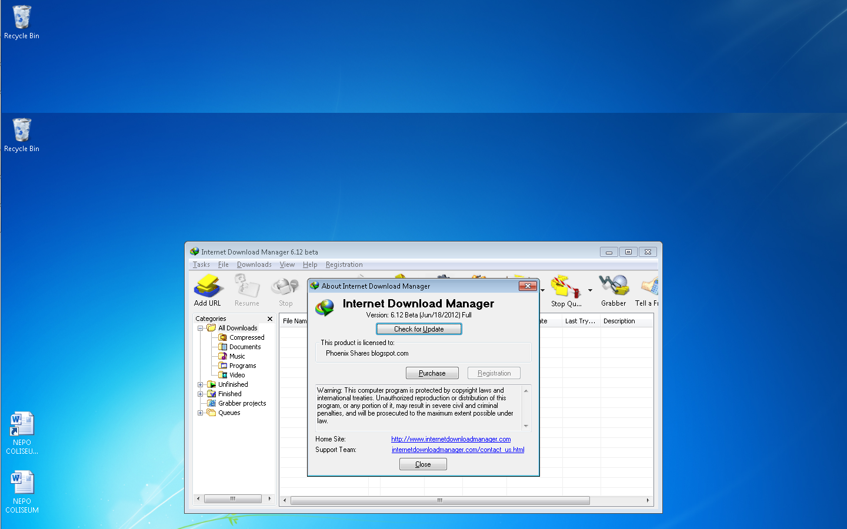Click the Categories panel horizontal scrollbar thumb
The image size is (847, 529).
[x=233, y=498]
